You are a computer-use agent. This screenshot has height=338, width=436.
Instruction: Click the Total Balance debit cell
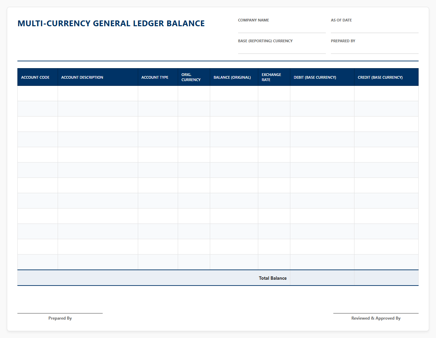pyautogui.click(x=322, y=278)
